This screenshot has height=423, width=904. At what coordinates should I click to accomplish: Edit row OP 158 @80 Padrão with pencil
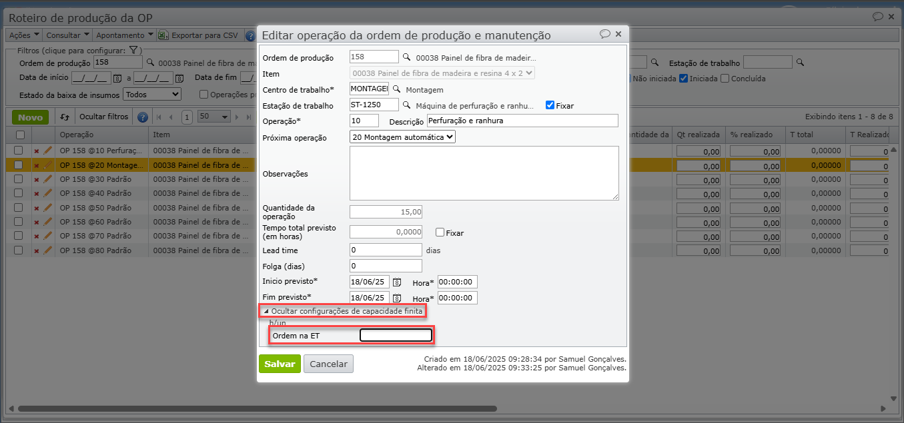[47, 250]
